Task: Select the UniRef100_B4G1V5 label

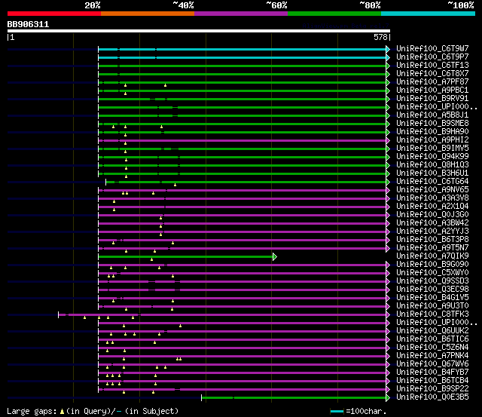Action: 432,298
